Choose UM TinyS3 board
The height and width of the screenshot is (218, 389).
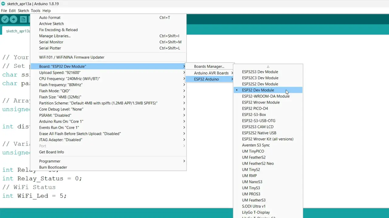268,188
